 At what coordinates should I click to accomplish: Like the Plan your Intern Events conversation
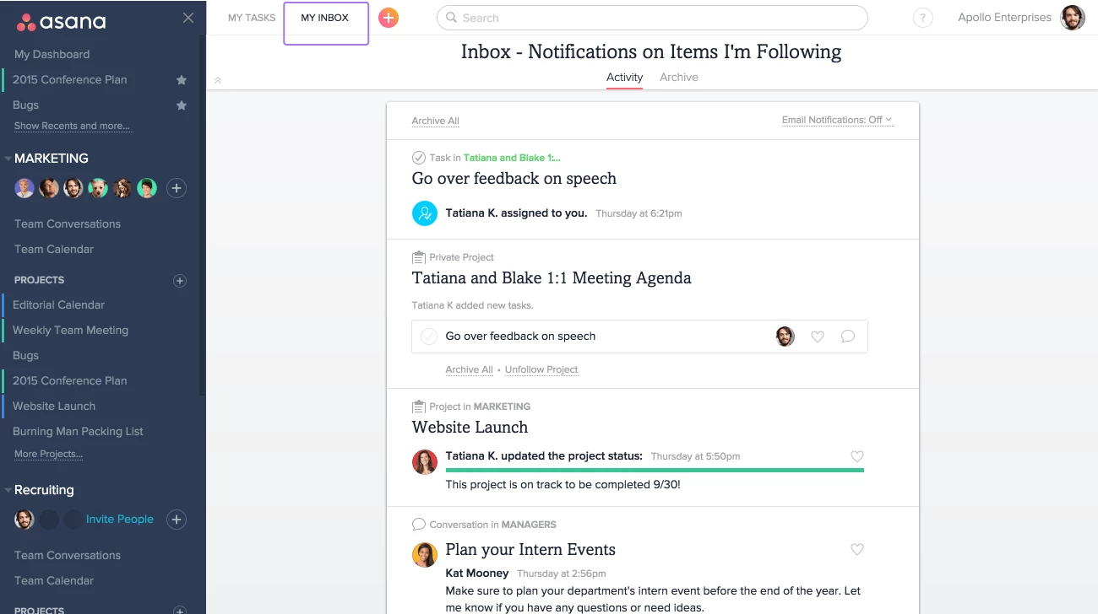pos(857,549)
